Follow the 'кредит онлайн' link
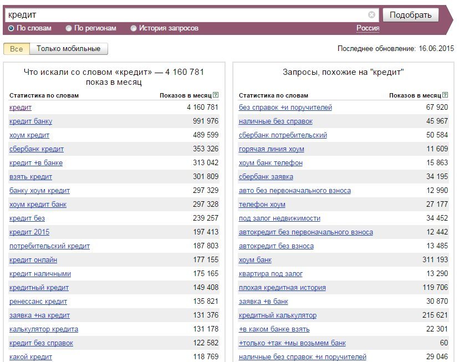Viewport: 459px width, 362px height. coord(33,260)
